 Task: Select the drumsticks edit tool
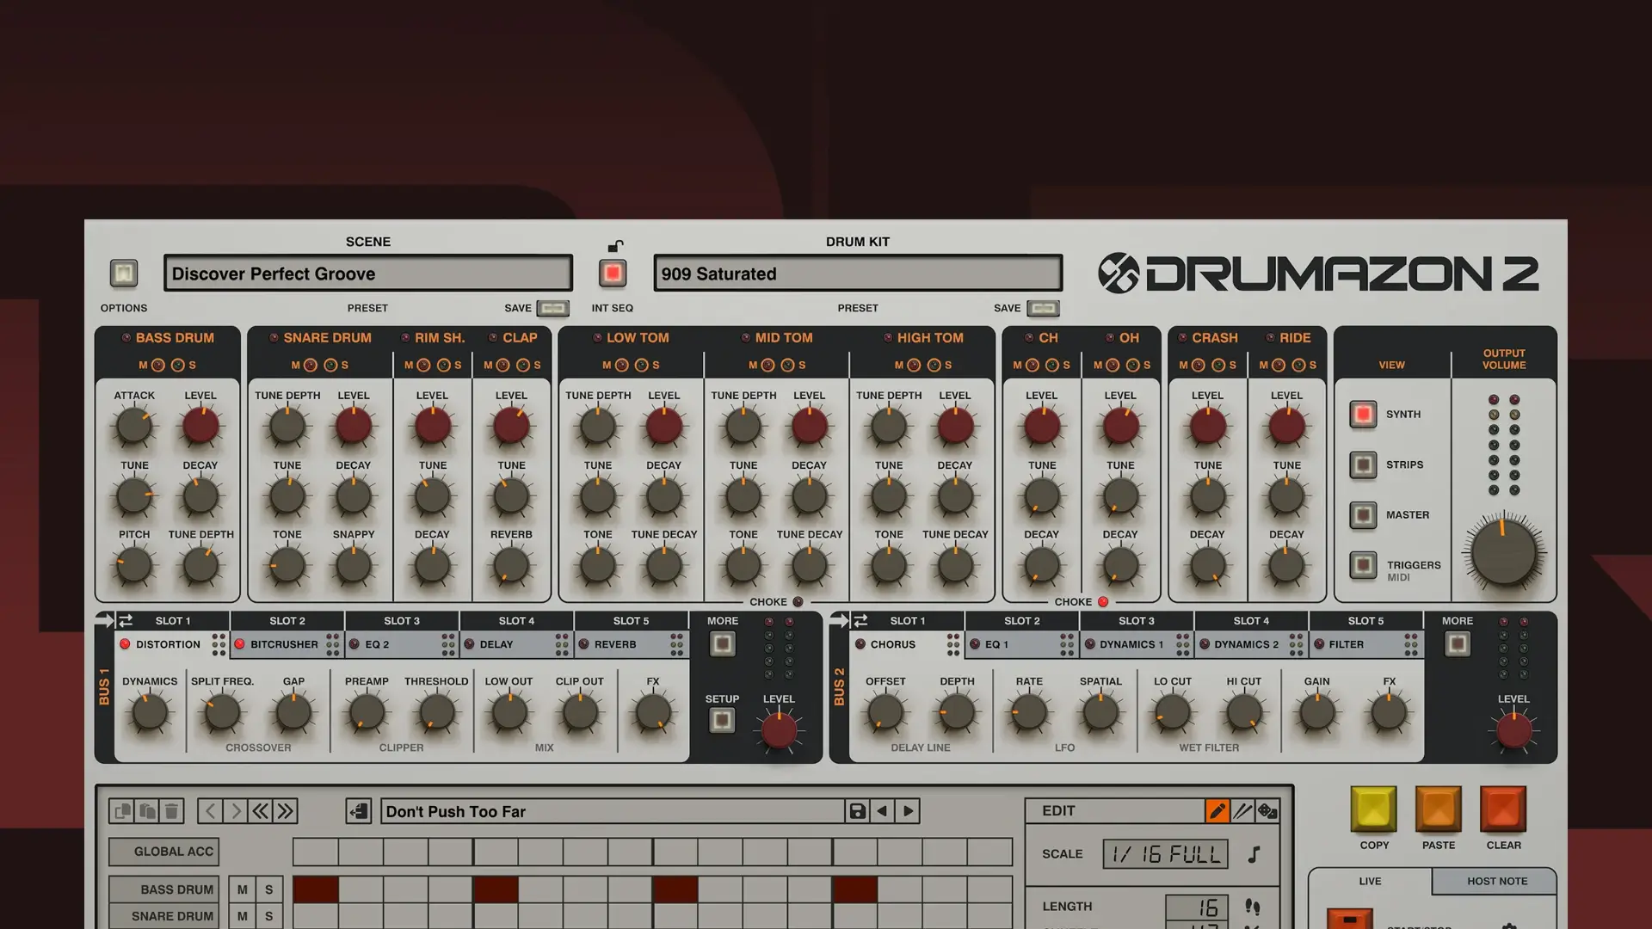[x=1242, y=811]
